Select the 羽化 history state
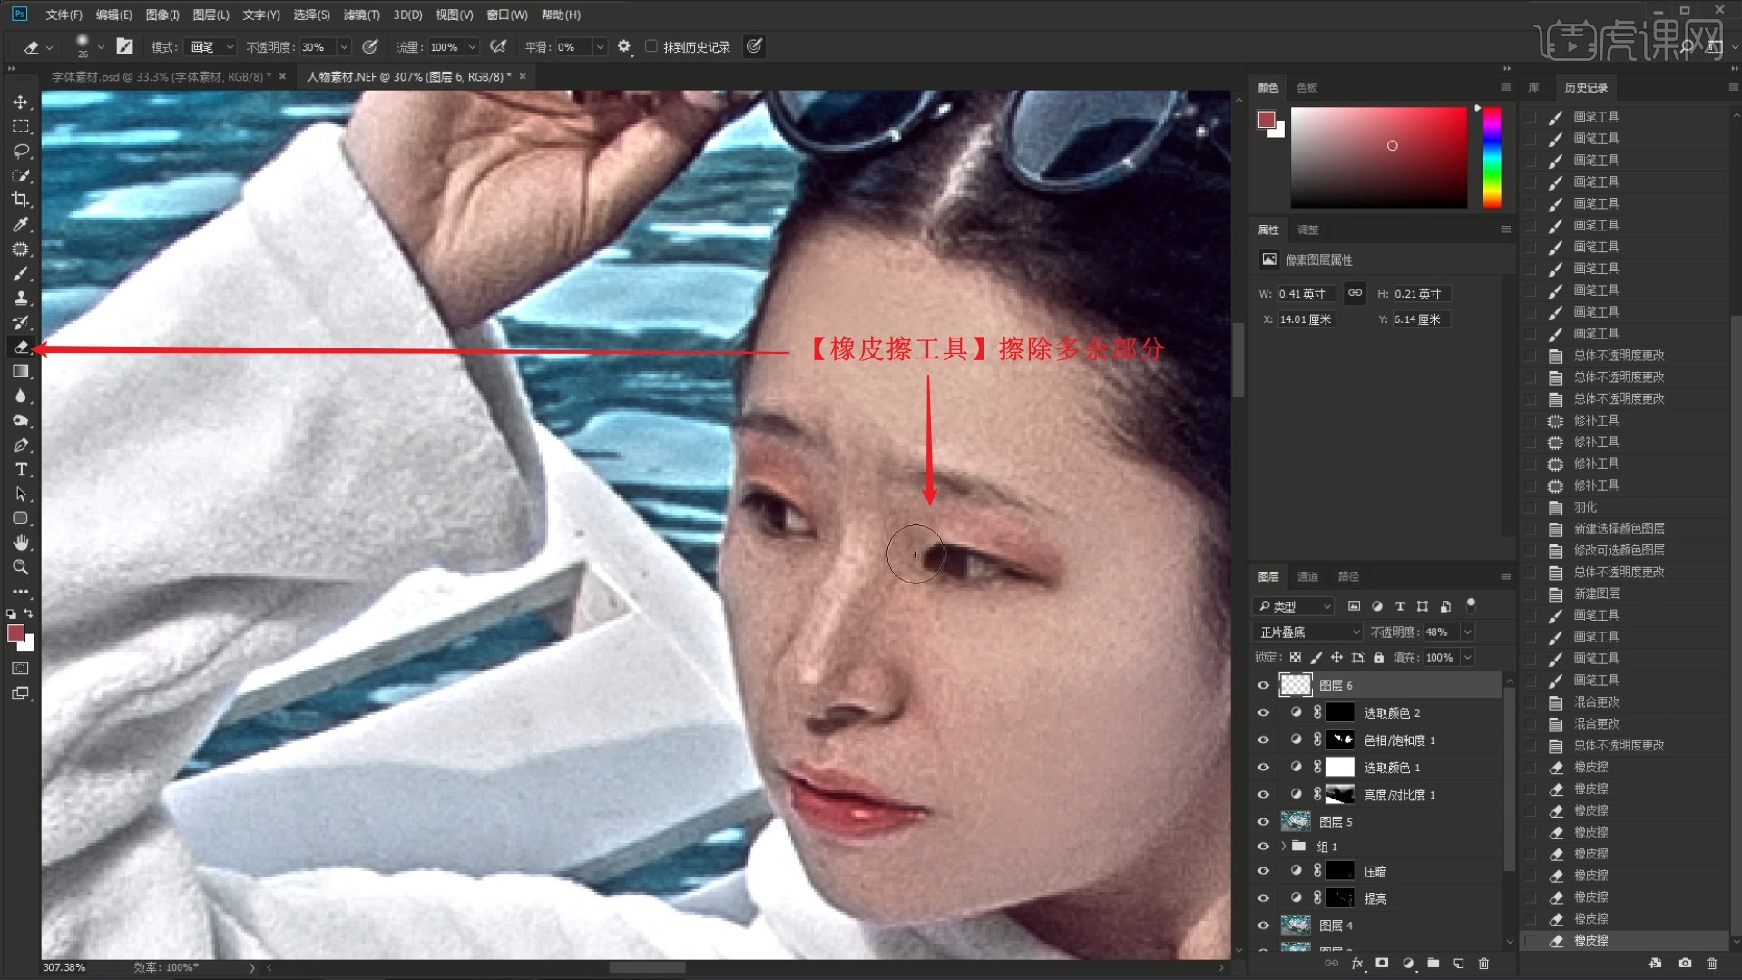This screenshot has width=1742, height=980. [x=1585, y=507]
